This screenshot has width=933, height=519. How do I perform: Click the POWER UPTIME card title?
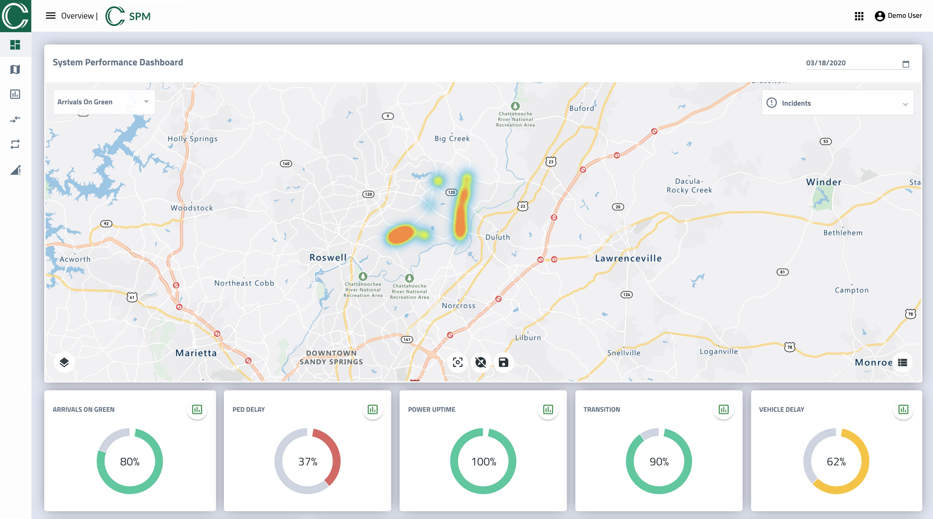[432, 409]
